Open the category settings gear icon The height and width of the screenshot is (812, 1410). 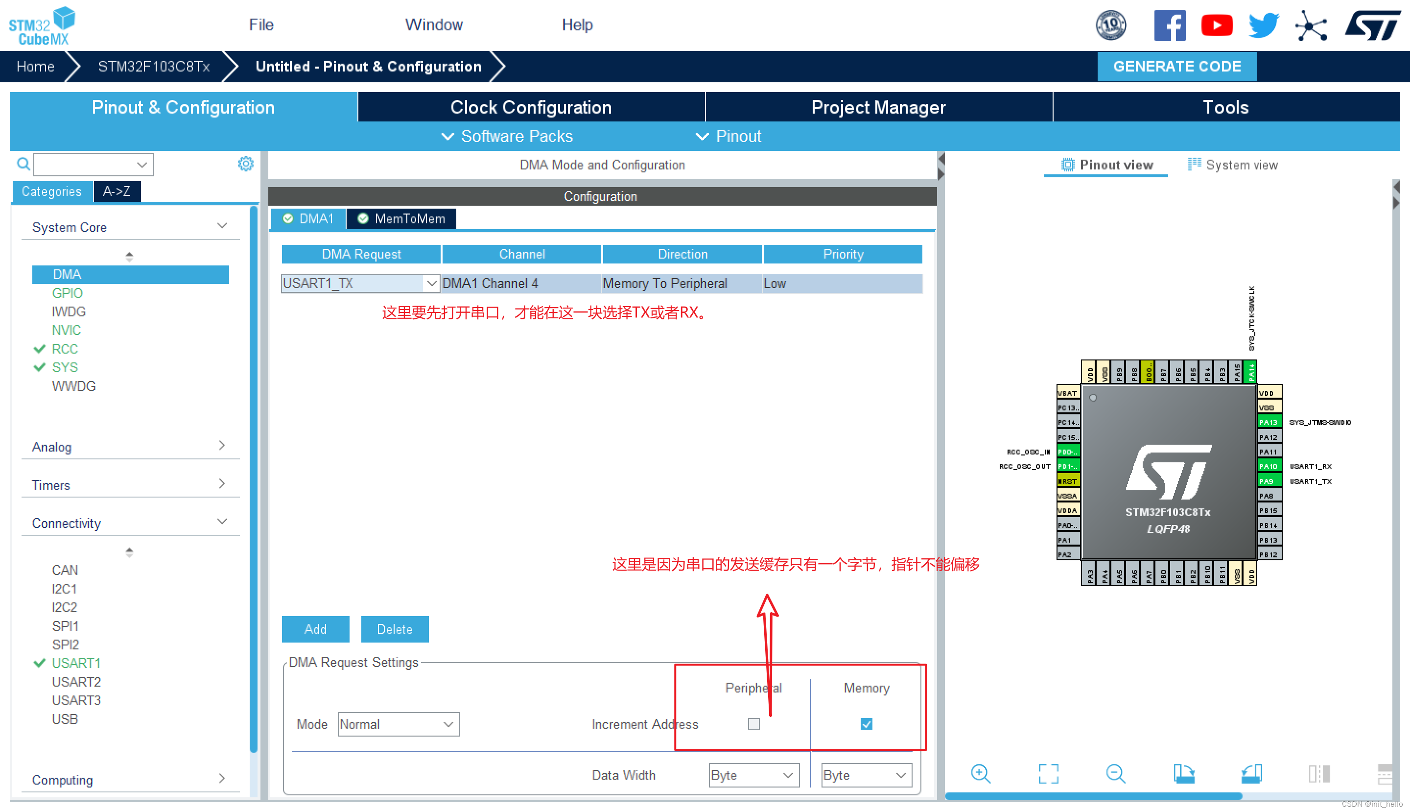245,164
